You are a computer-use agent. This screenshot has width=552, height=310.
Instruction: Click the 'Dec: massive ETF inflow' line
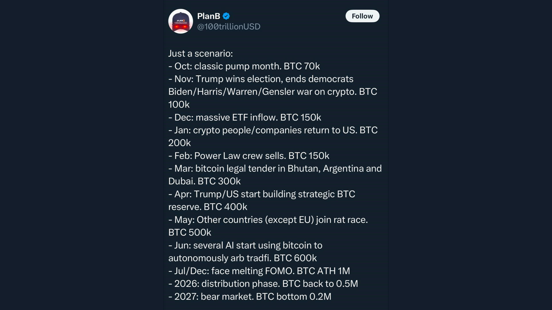[244, 117]
